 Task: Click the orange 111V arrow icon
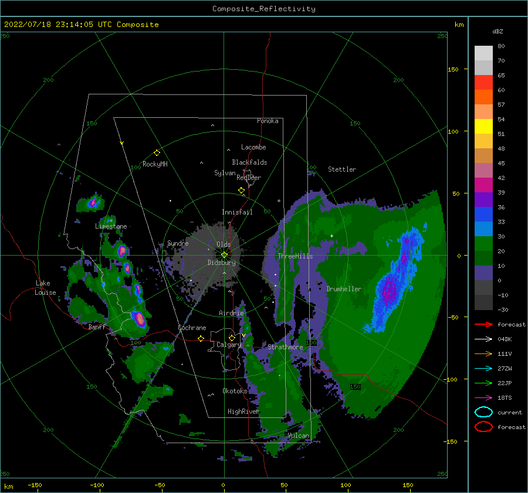click(x=483, y=353)
